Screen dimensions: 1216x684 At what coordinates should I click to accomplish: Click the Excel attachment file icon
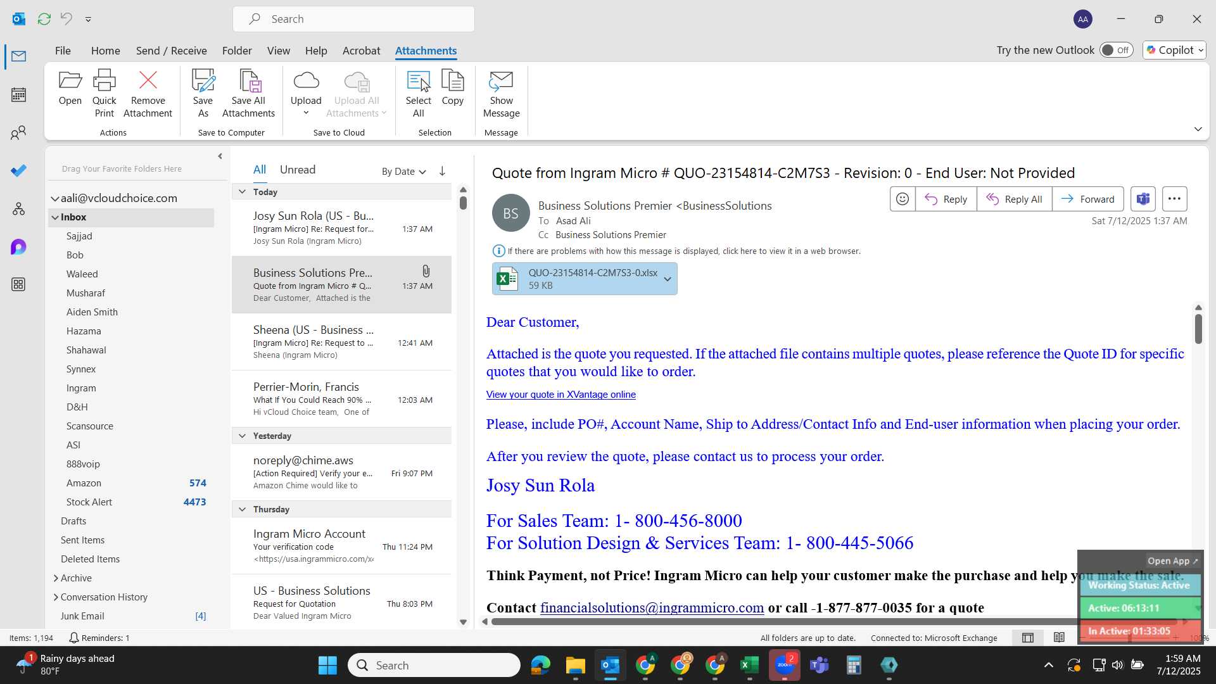[507, 279]
